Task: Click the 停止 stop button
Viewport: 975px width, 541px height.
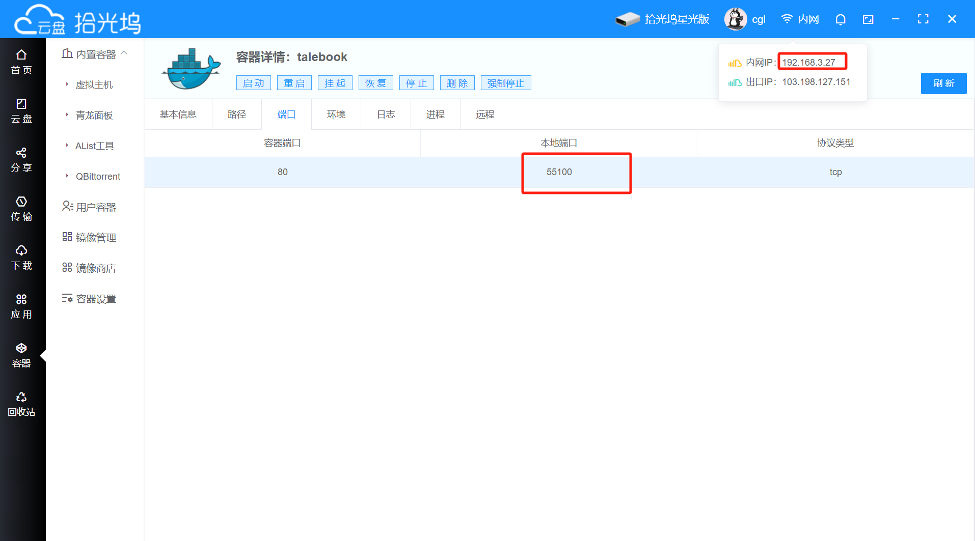Action: coord(417,83)
